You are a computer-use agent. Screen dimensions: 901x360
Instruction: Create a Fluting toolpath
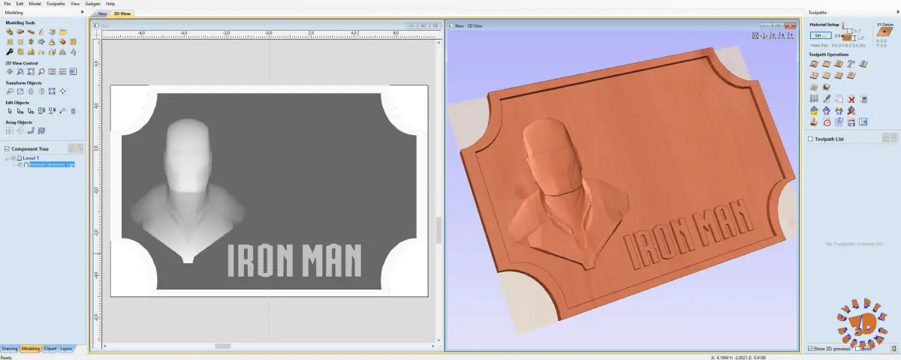pos(826,75)
